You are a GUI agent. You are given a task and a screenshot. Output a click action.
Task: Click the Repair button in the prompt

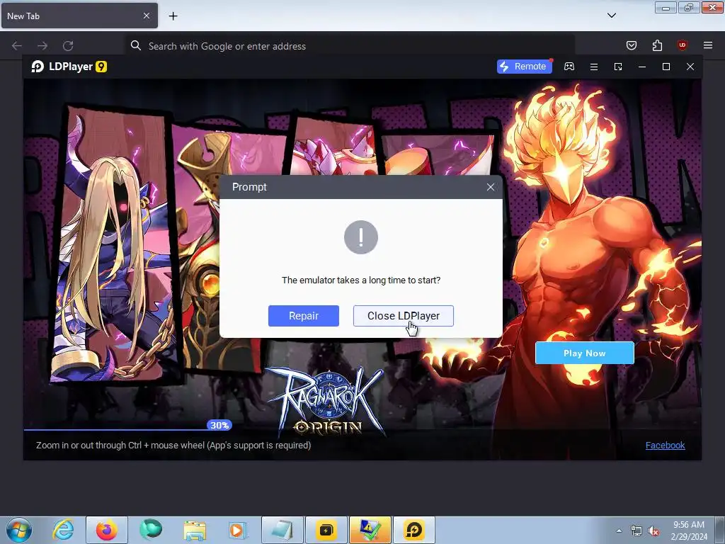303,316
